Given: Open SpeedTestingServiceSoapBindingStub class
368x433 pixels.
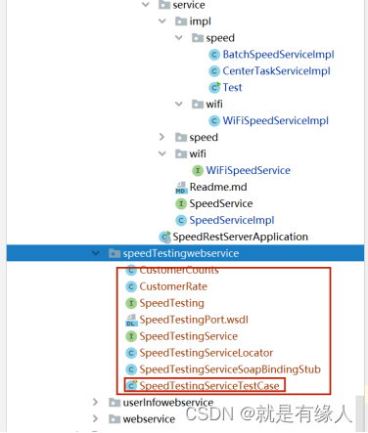Looking at the screenshot, I should coord(230,369).
